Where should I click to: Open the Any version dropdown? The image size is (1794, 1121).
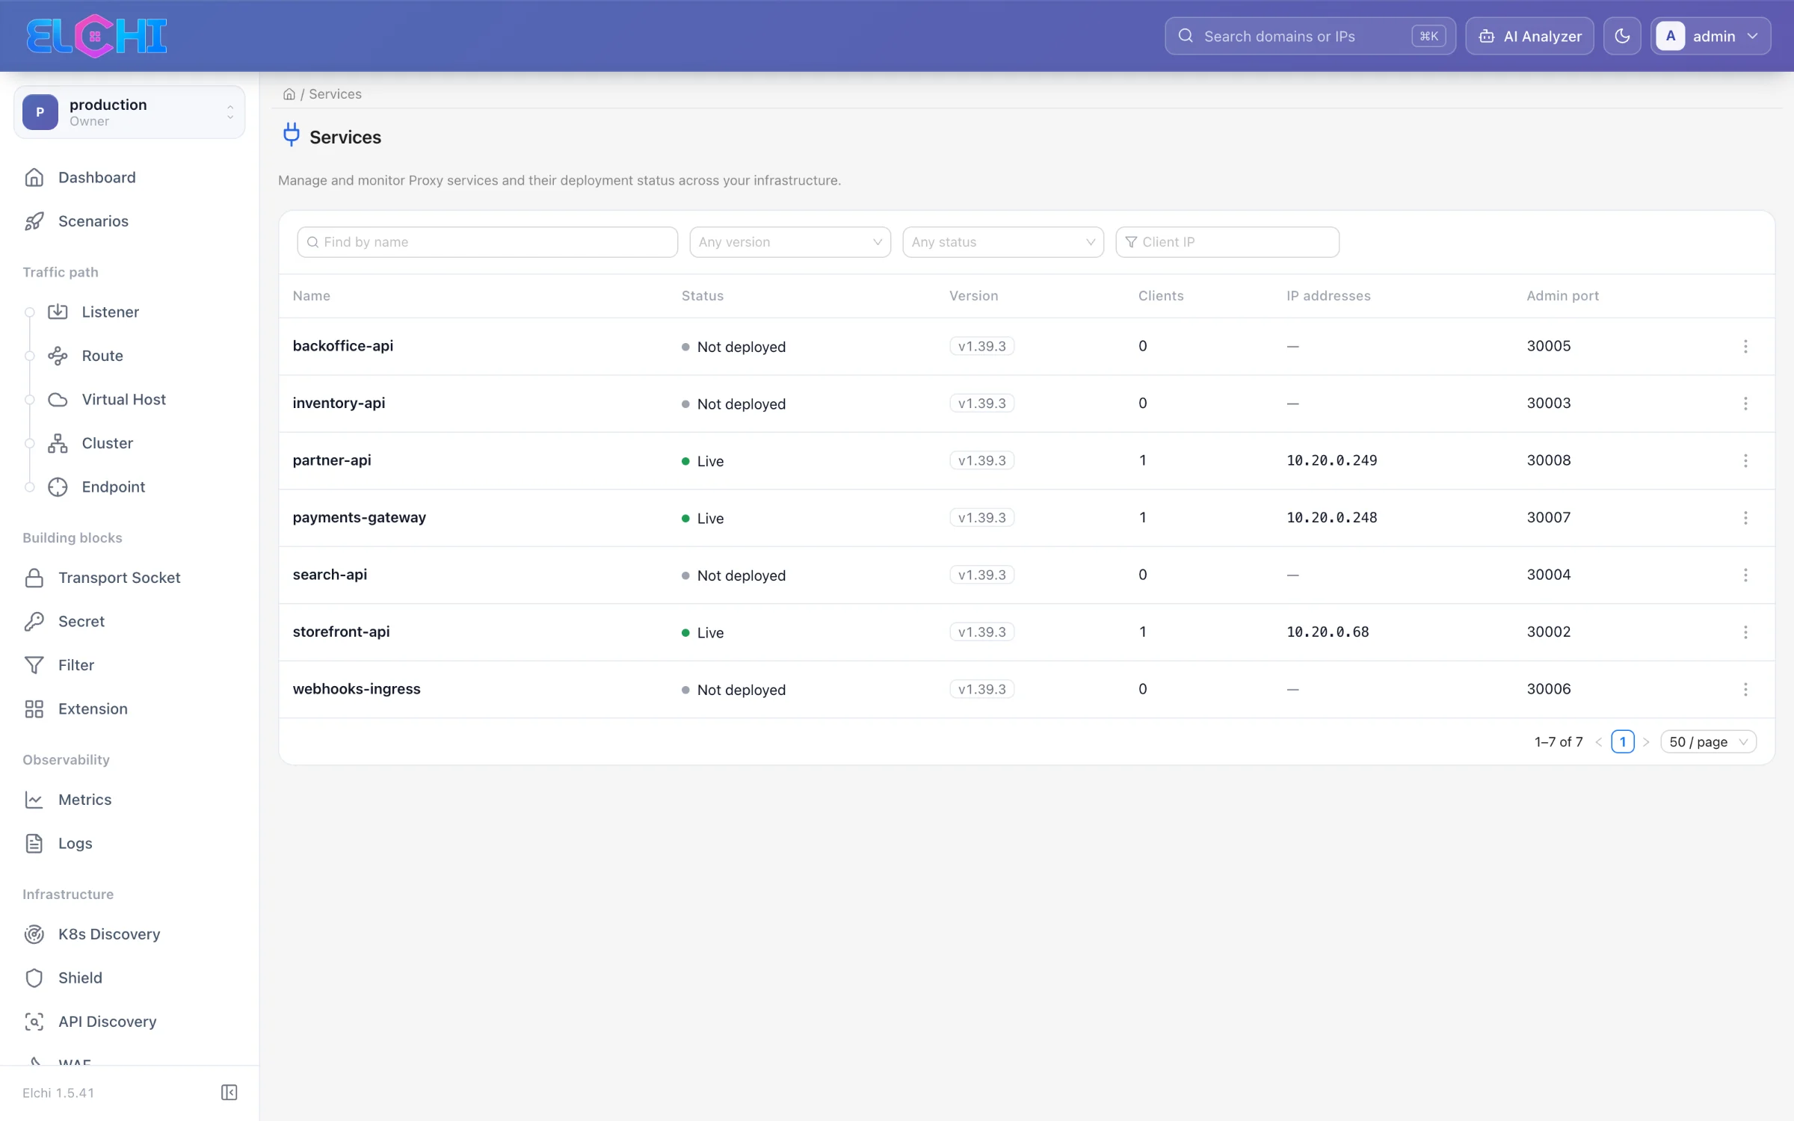pos(790,242)
